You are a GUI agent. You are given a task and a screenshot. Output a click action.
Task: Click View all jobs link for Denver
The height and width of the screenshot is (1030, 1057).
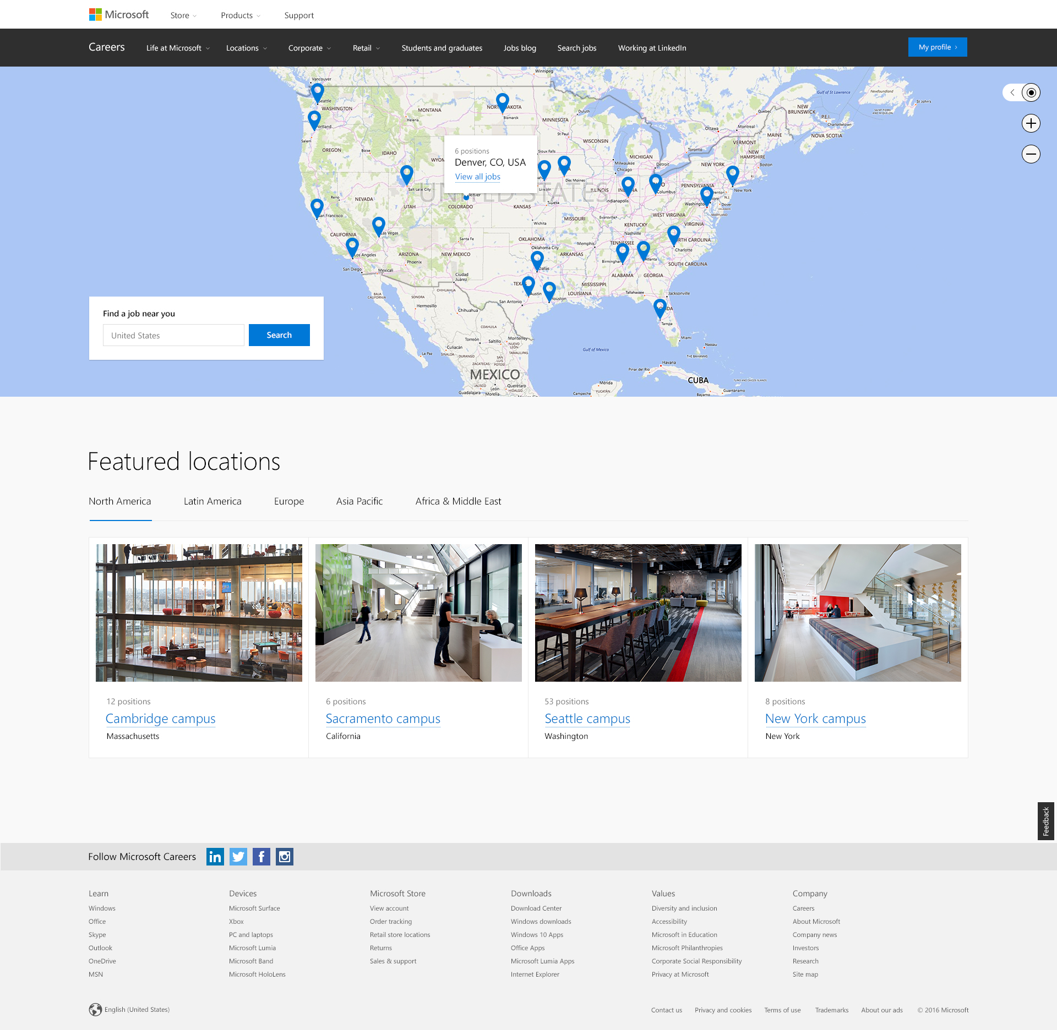(x=478, y=177)
